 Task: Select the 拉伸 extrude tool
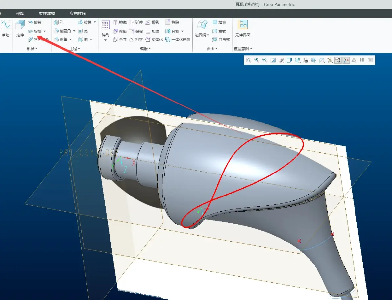click(20, 29)
